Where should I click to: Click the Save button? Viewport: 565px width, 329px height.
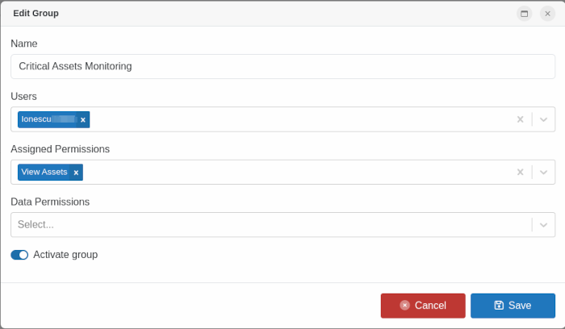[x=513, y=306]
